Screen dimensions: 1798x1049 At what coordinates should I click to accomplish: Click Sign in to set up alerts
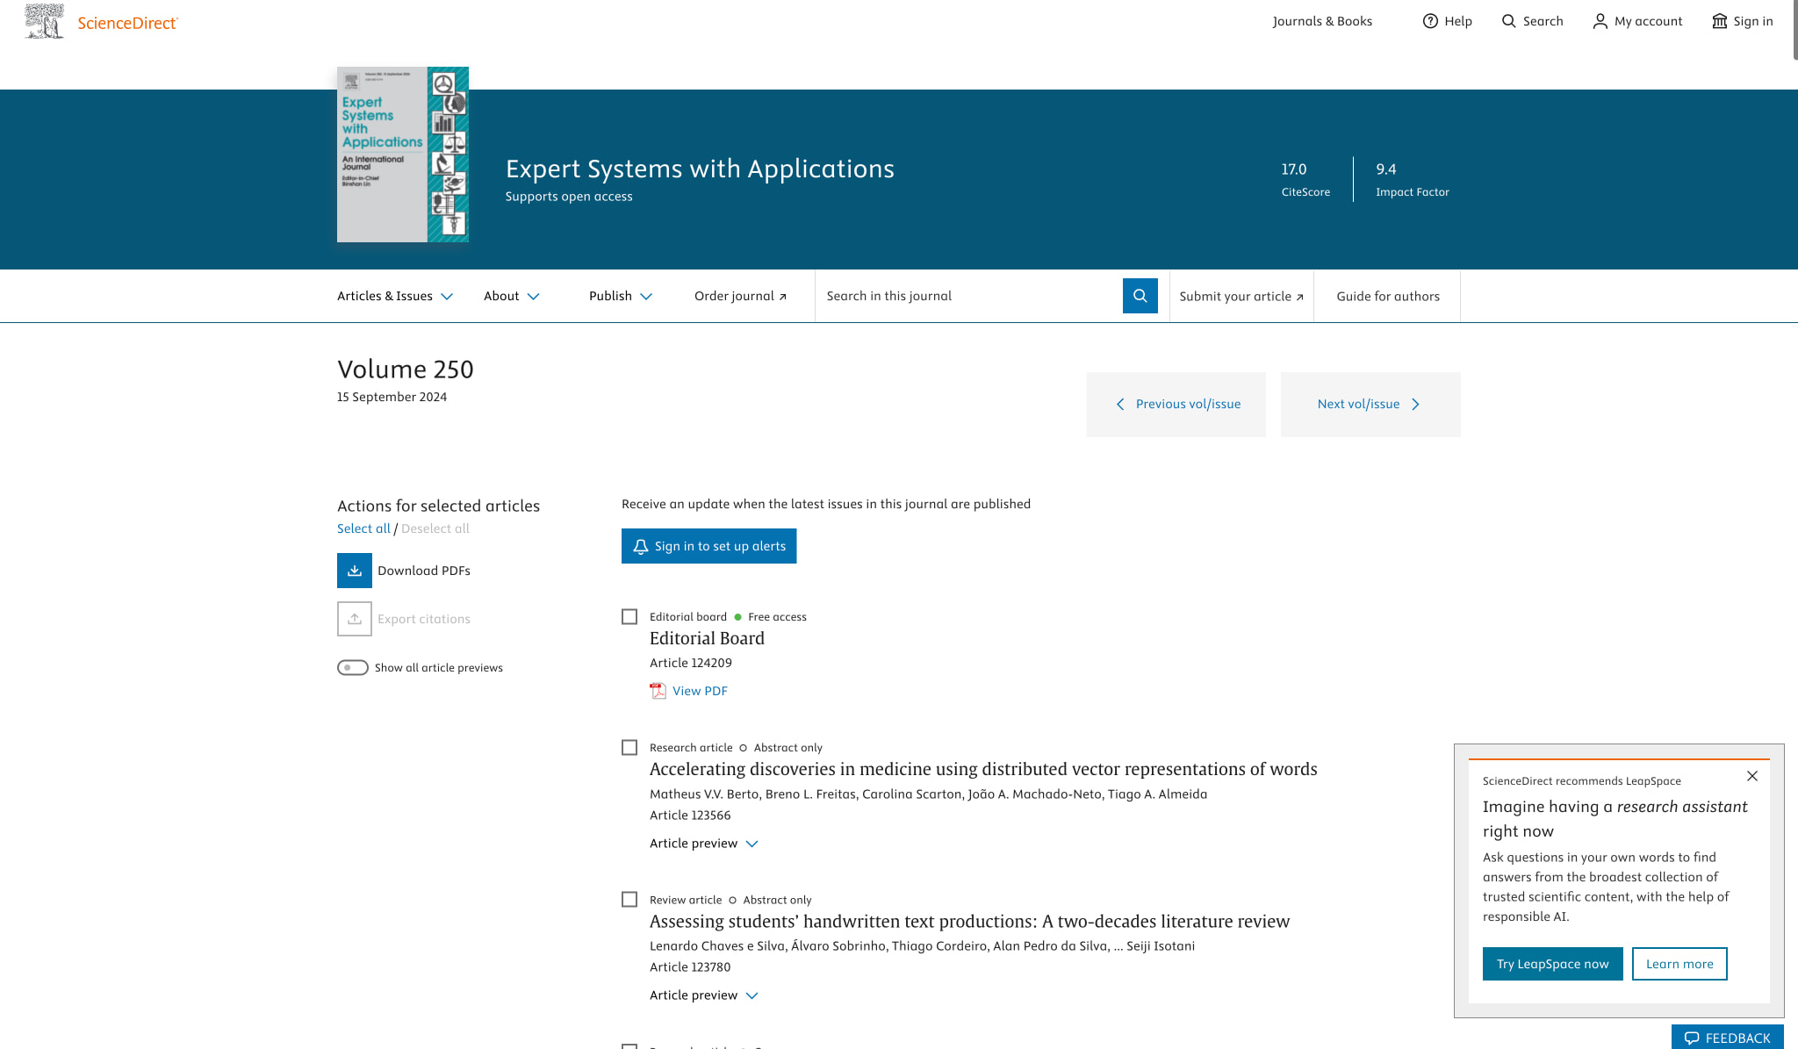tap(708, 546)
